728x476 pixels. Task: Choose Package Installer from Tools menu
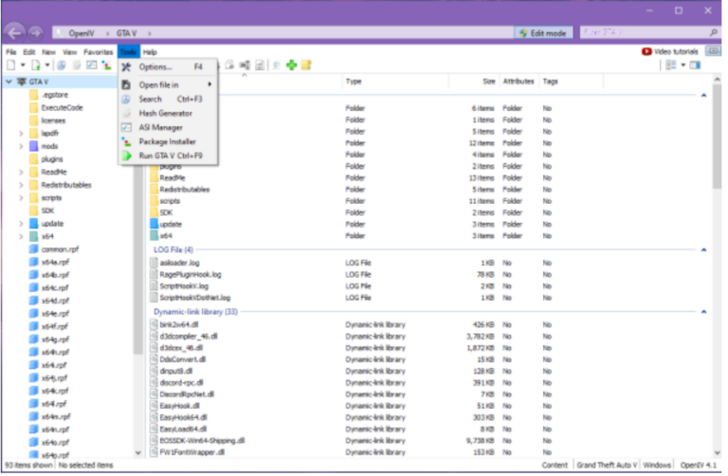pos(168,141)
